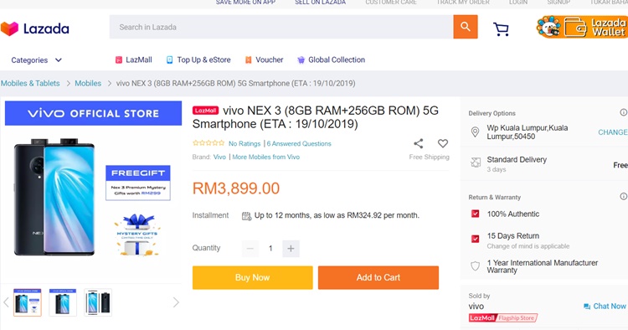Click the Add to Cart button
The width and height of the screenshot is (628, 330).
point(378,277)
